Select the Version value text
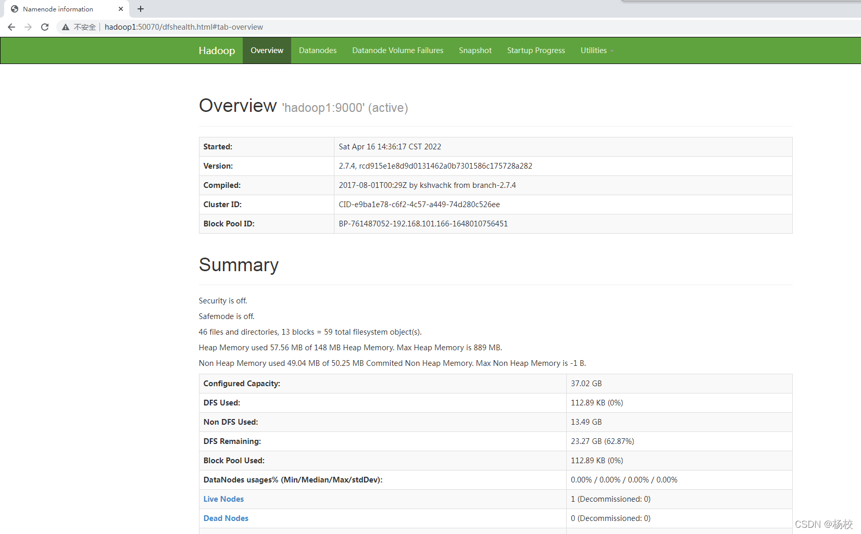This screenshot has height=534, width=861. tap(435, 166)
